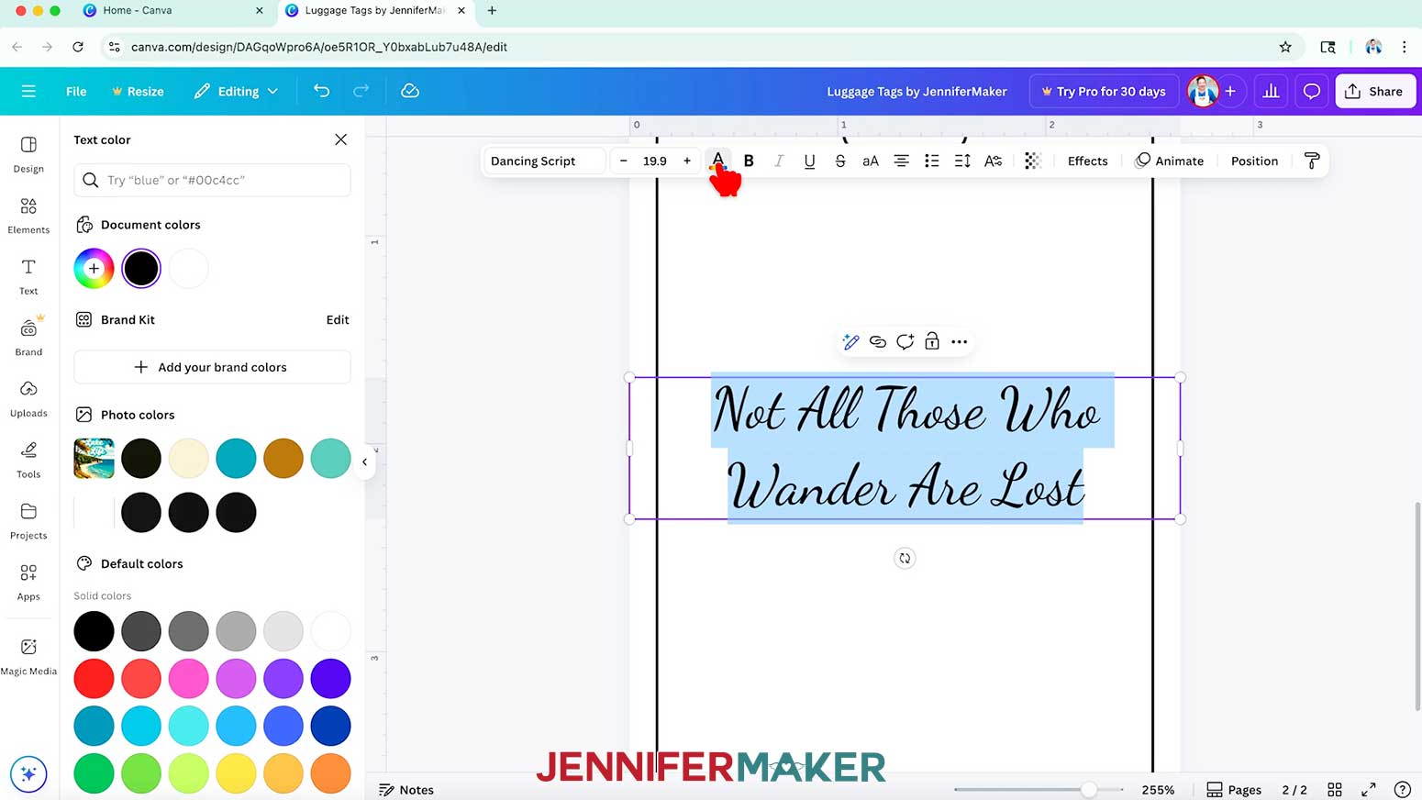Open the transparency control

[x=1032, y=161]
